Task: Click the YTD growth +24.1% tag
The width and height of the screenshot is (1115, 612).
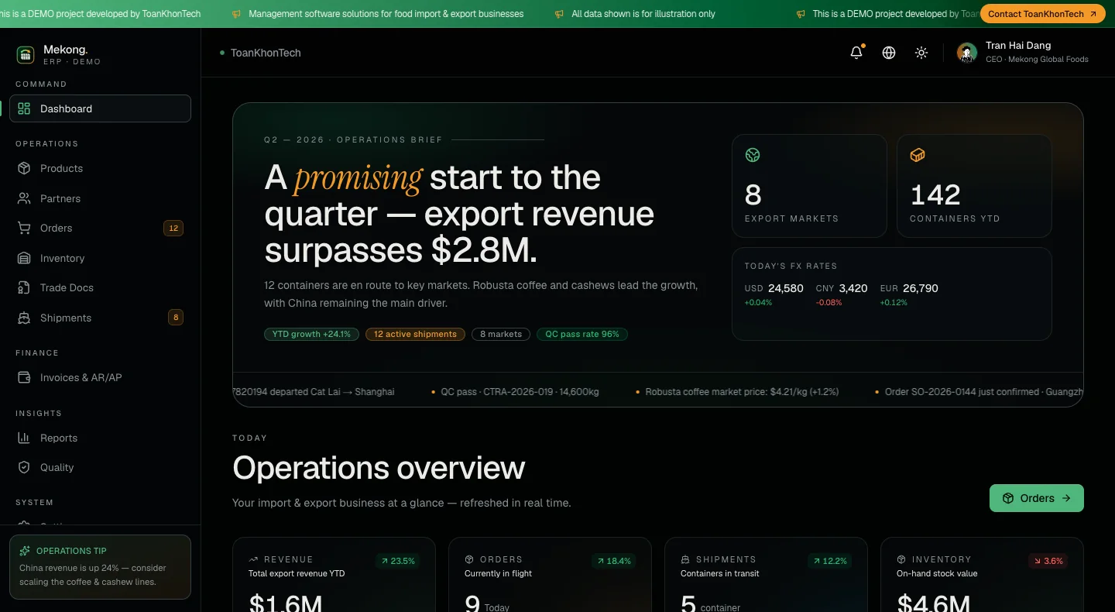Action: pos(311,334)
